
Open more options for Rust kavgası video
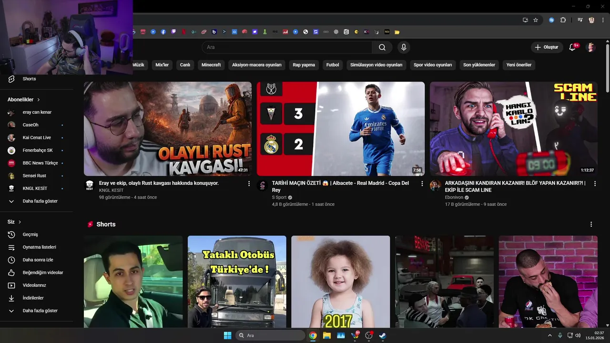click(249, 183)
